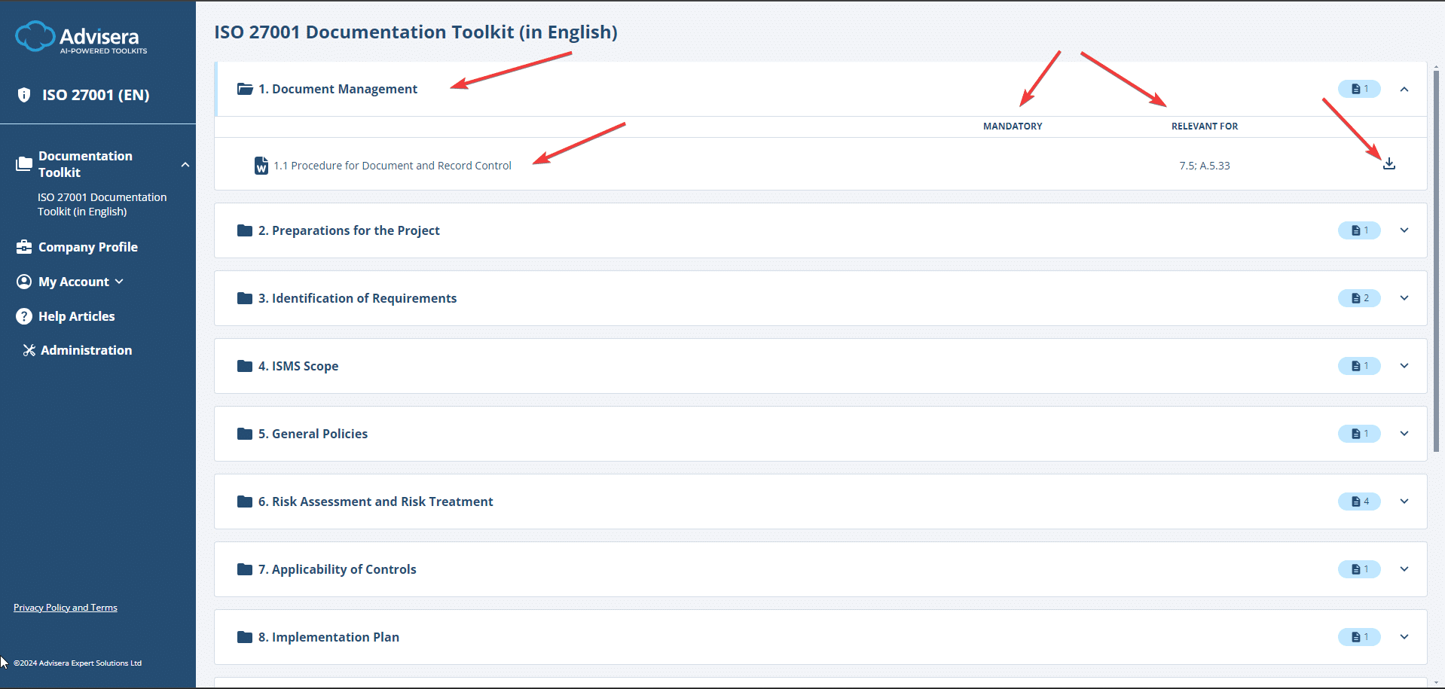Click the Help Articles question mark icon
Image resolution: width=1445 pixels, height=689 pixels.
(x=24, y=316)
